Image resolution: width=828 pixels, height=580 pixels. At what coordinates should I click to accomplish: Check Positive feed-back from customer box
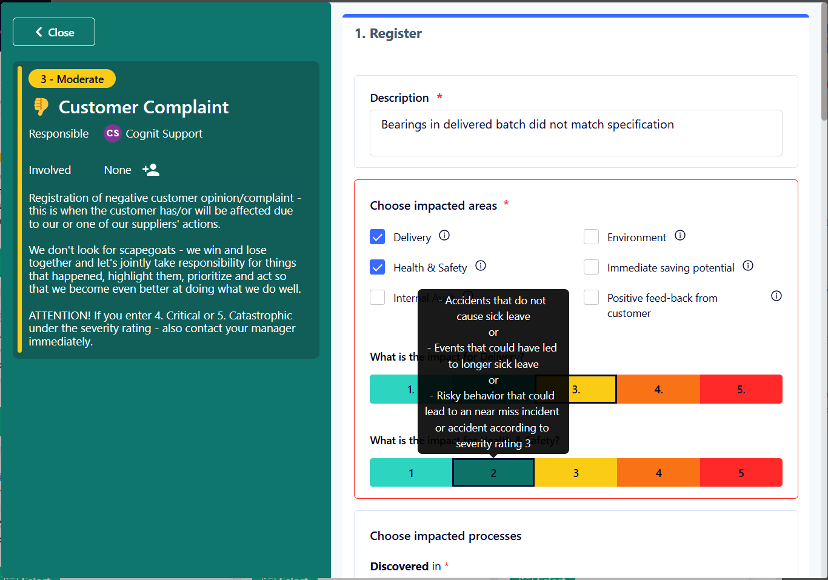[592, 298]
